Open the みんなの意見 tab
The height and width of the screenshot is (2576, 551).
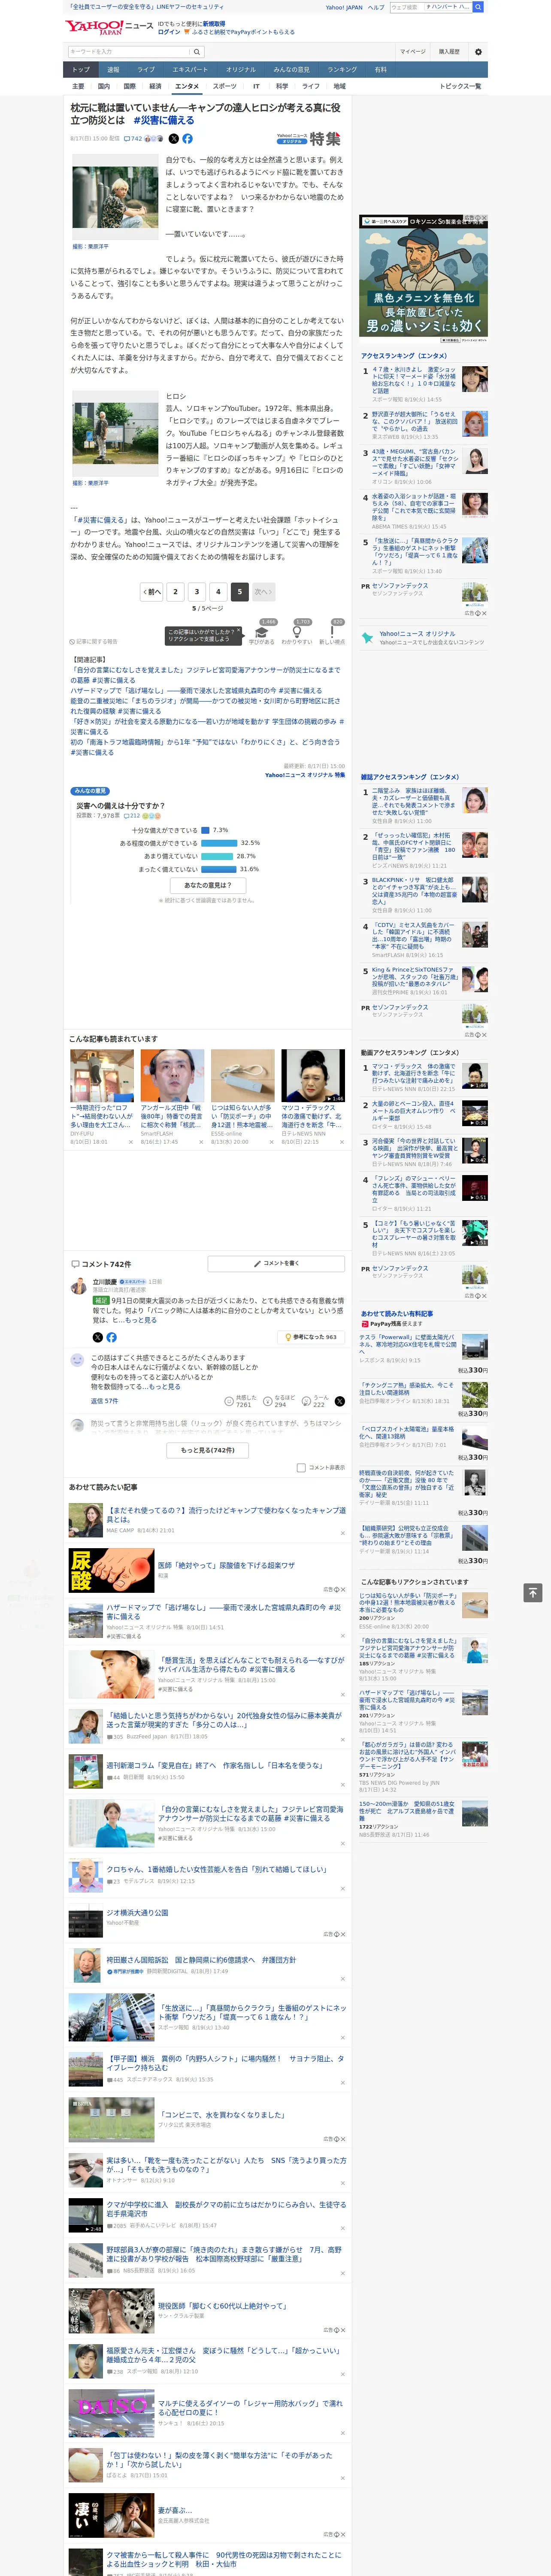point(292,70)
